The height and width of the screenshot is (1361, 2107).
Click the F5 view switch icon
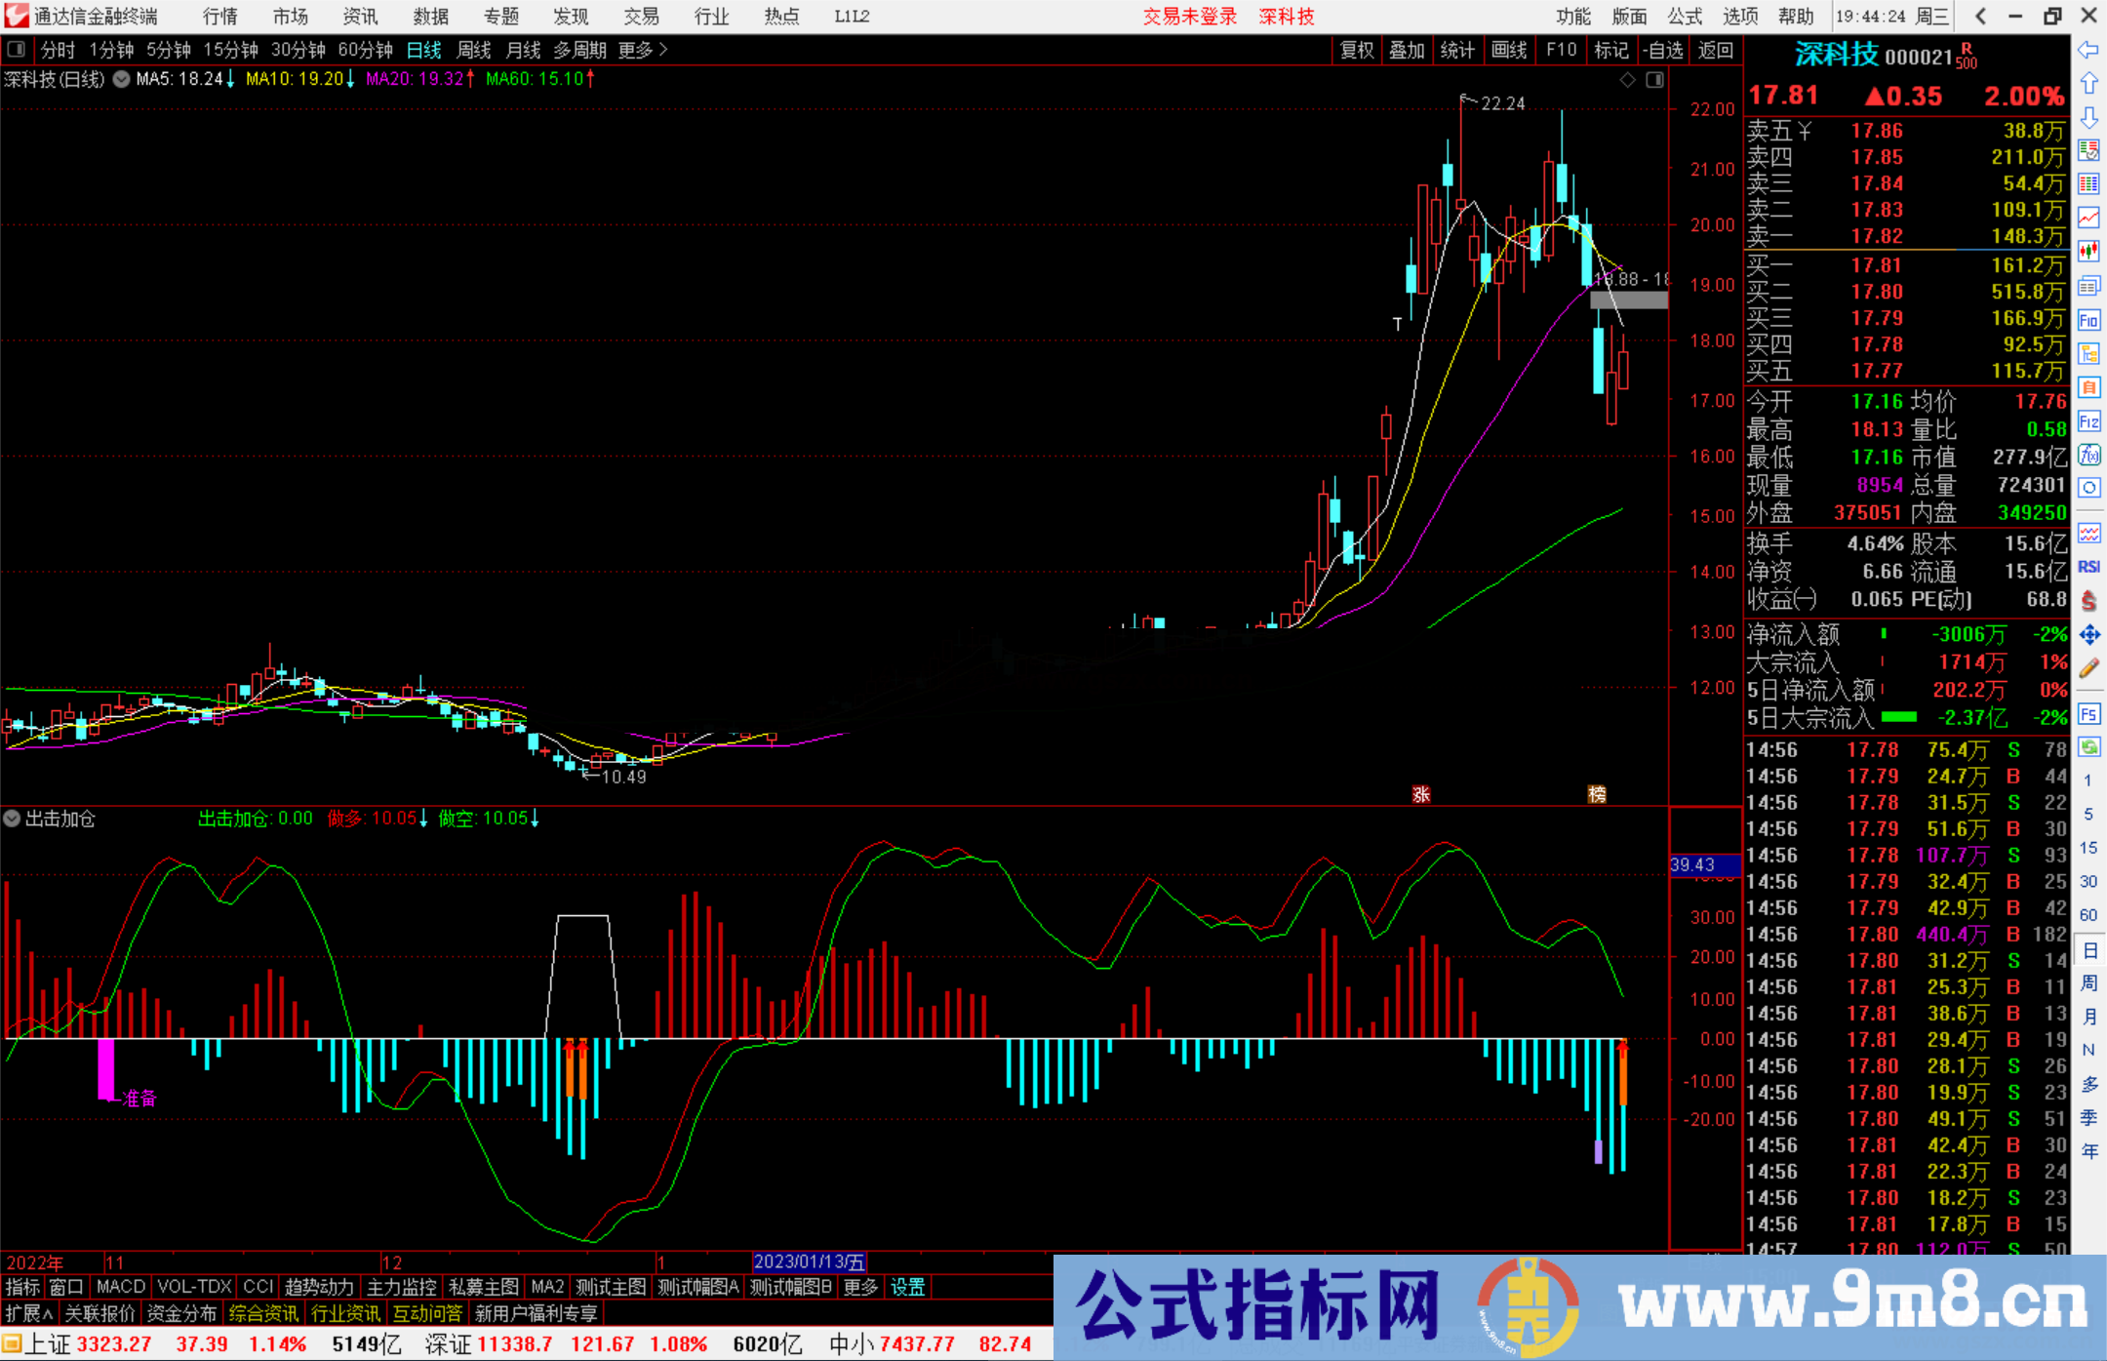click(x=2089, y=713)
